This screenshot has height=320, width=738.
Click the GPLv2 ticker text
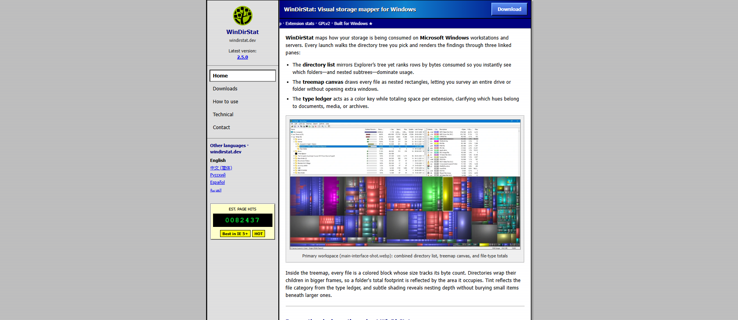(x=324, y=23)
